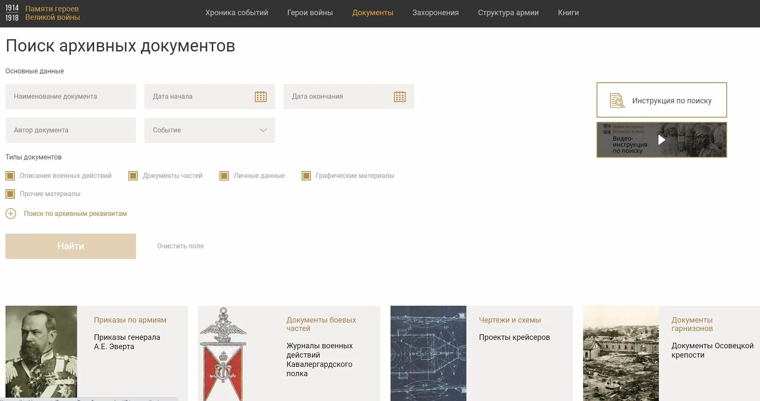This screenshot has width=760, height=401.
Task: Focus the 'Наименование документа' input field
Action: [x=71, y=97]
